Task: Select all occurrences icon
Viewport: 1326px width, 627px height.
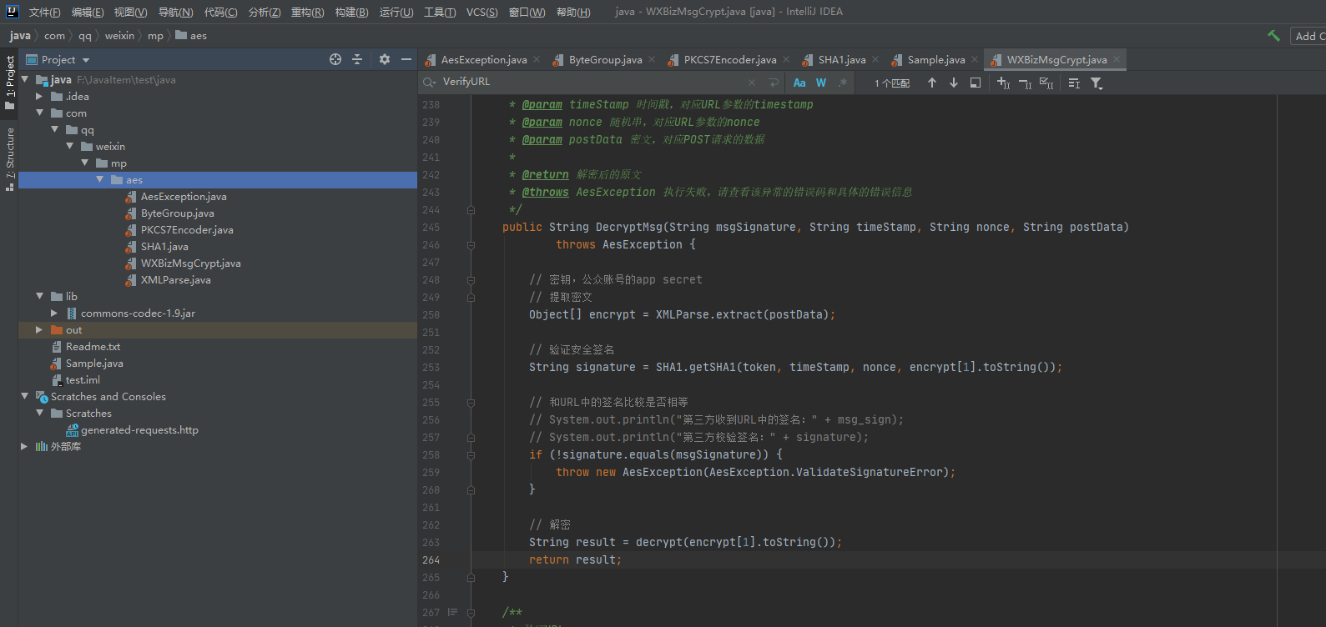Action: click(x=1046, y=83)
